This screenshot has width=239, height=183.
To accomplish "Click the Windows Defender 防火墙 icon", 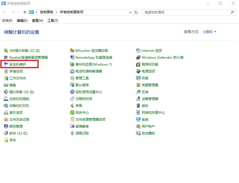I will (138, 57).
